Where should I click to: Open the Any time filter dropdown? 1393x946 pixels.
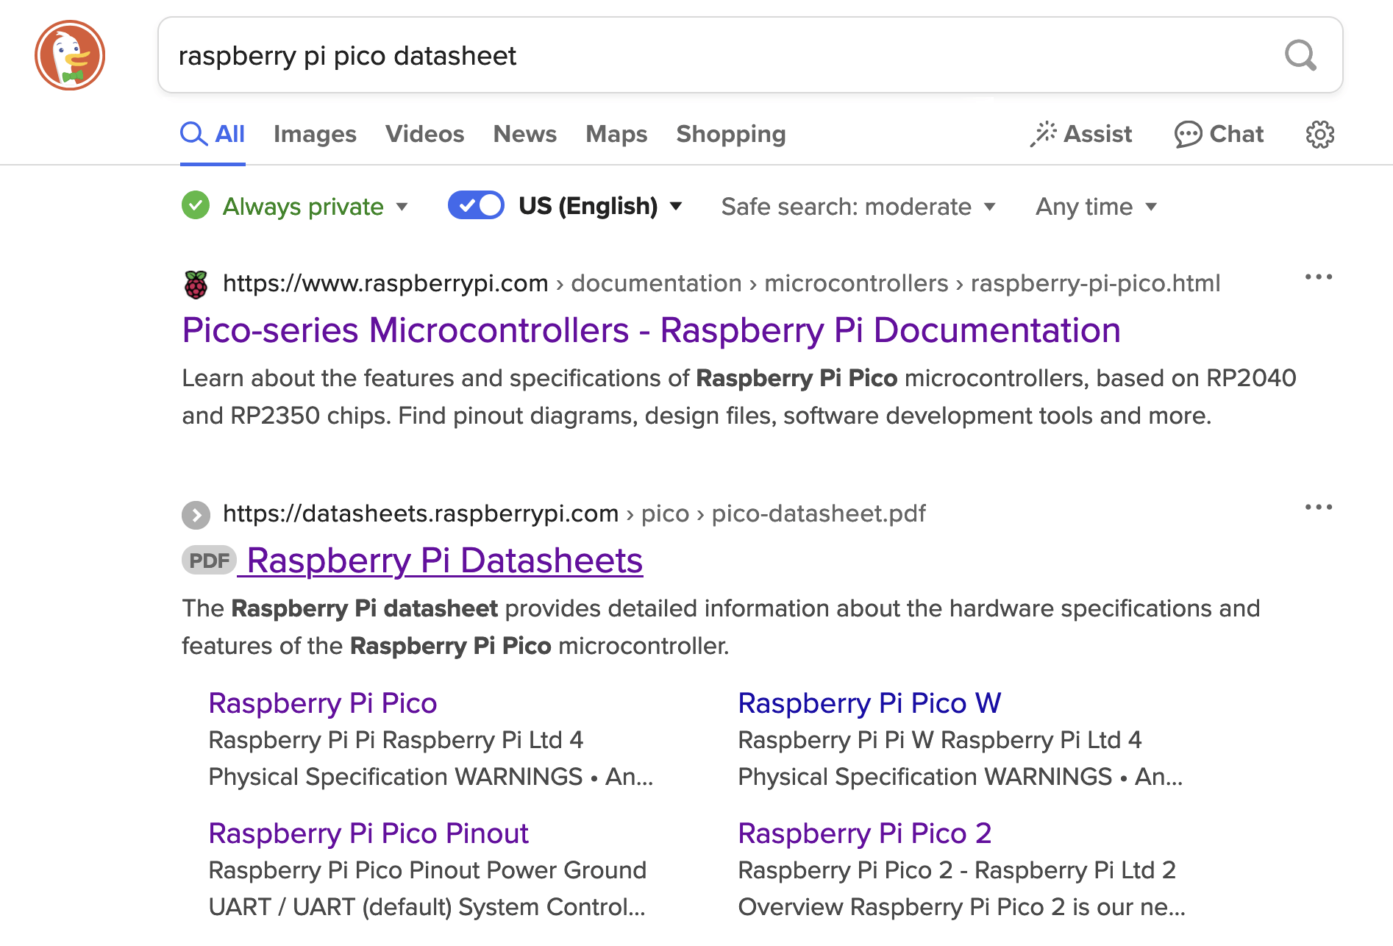click(1097, 207)
